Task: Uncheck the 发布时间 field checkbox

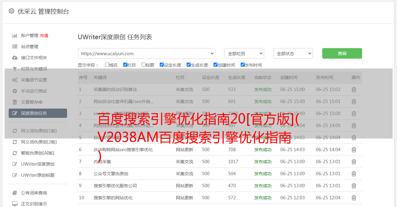Action: [x=243, y=65]
